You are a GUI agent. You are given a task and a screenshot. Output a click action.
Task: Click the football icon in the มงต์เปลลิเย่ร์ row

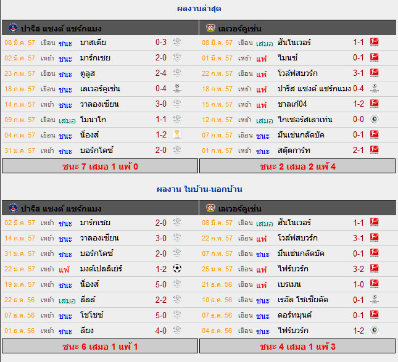177,268
